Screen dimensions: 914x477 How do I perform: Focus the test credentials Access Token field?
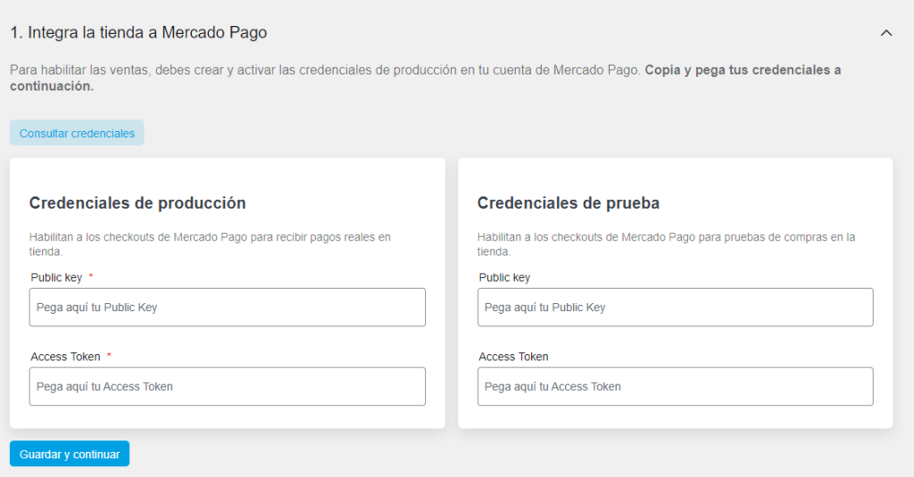675,386
